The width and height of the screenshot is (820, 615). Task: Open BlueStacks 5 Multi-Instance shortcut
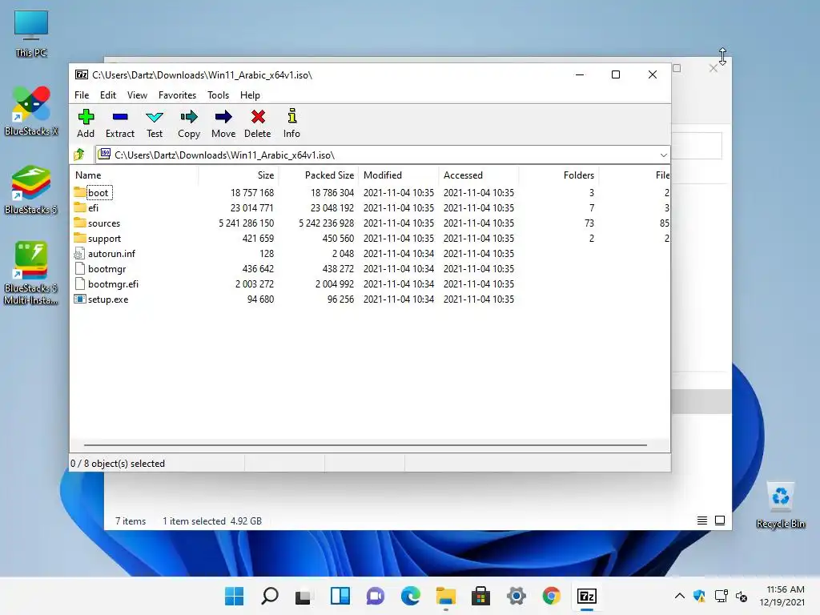(31, 273)
